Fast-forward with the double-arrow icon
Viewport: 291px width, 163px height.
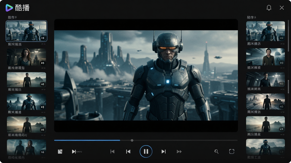point(179,152)
